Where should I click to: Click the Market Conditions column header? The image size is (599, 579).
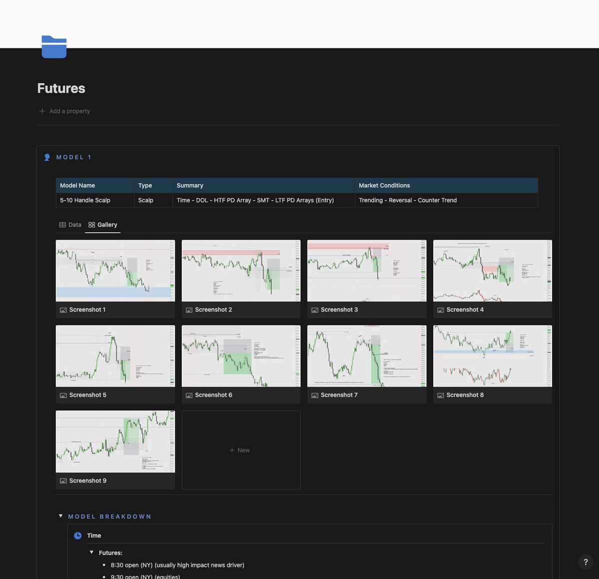pyautogui.click(x=446, y=186)
